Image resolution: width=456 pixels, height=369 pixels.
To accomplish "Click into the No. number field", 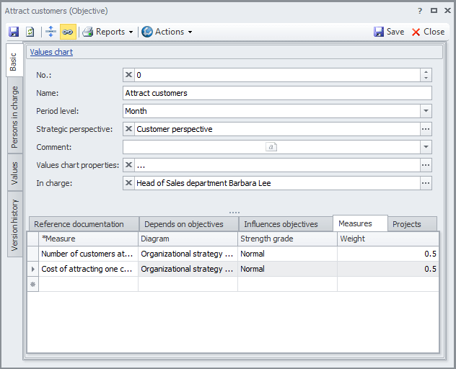I will pyautogui.click(x=277, y=75).
